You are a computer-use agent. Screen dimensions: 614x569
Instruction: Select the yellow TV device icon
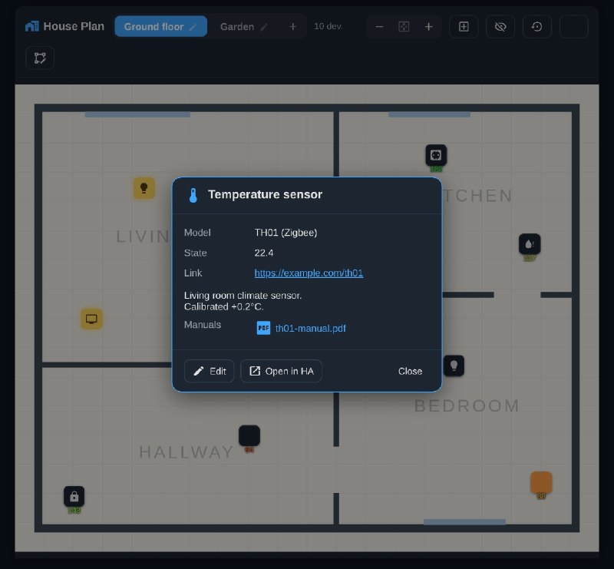(91, 319)
